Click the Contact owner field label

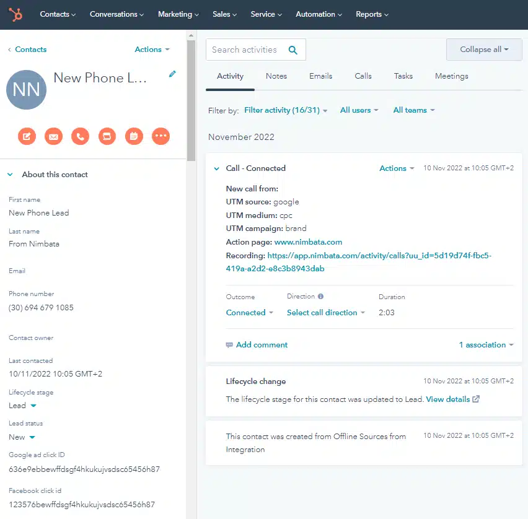(31, 338)
